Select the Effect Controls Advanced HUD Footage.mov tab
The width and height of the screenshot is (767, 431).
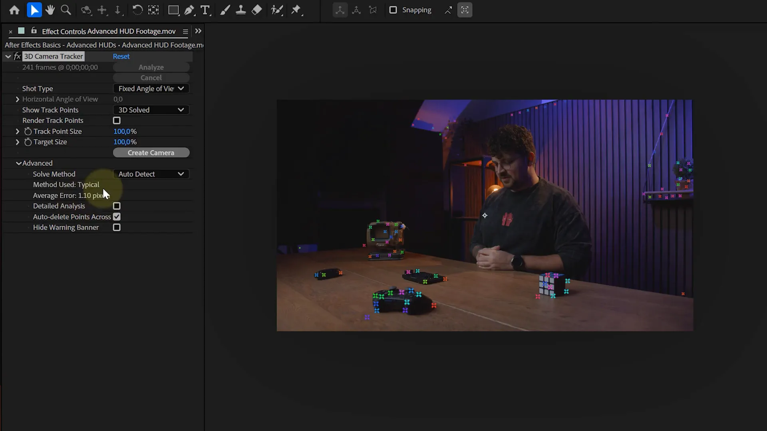click(109, 31)
